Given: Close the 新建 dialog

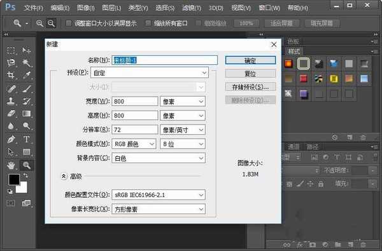Looking at the screenshot, I should click(x=274, y=44).
